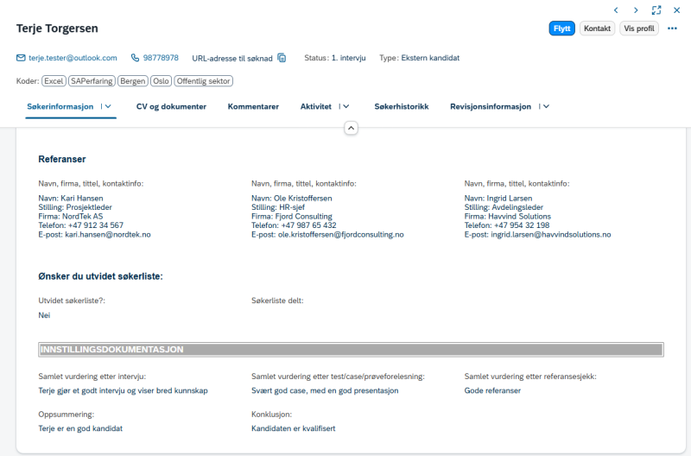This screenshot has height=456, width=691.
Task: Select the Oslo tag
Action: point(161,81)
